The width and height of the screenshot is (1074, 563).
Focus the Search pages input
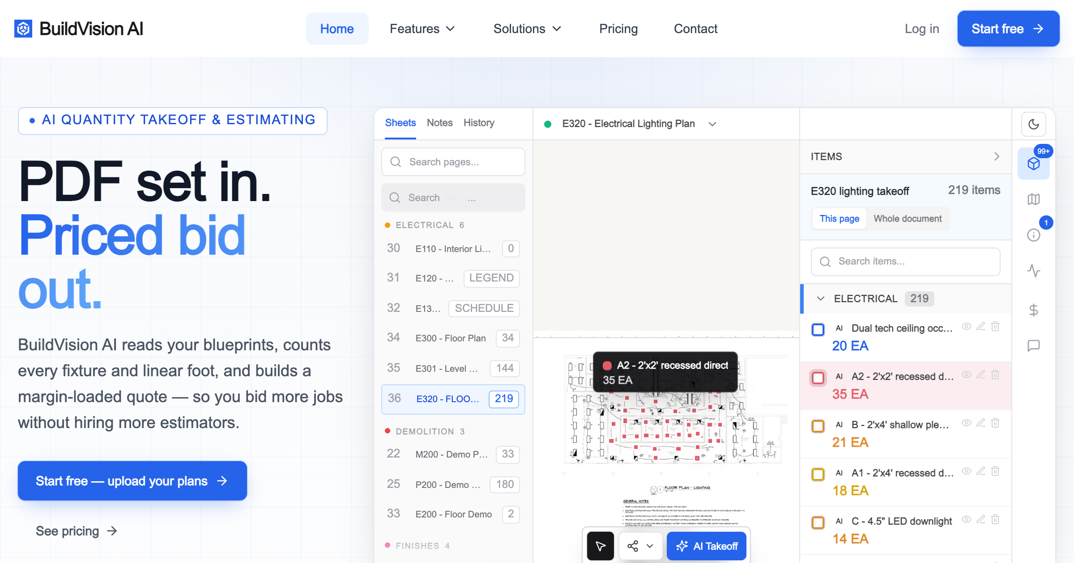(x=453, y=162)
